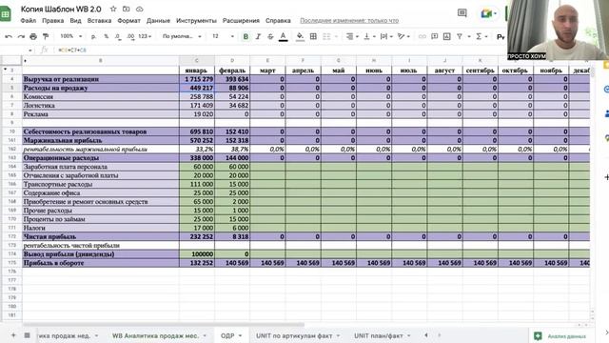Select the февраль column heading cell
The width and height of the screenshot is (609, 343).
pos(232,71)
